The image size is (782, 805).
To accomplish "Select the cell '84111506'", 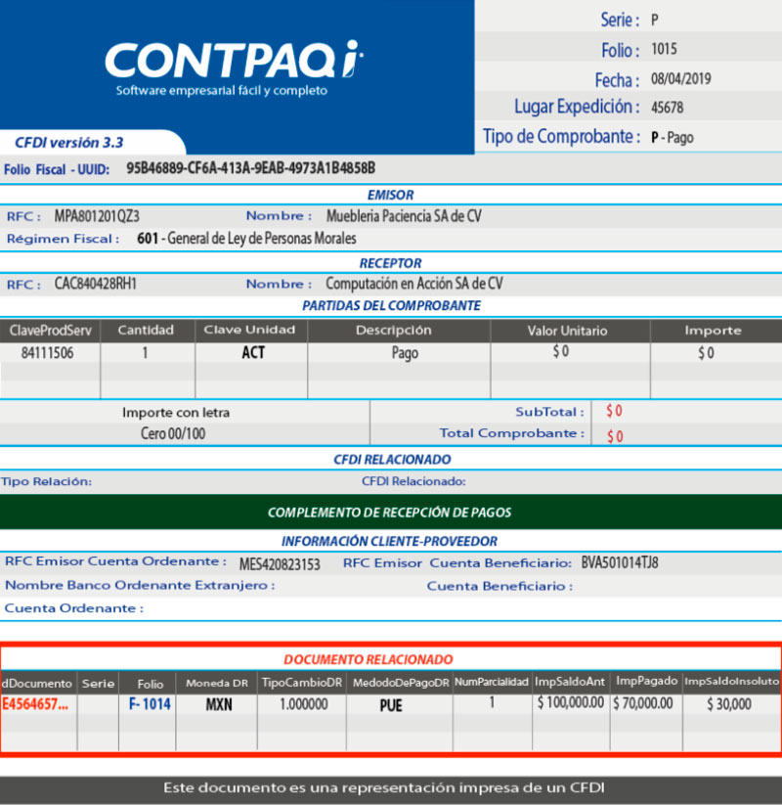I will 47,353.
